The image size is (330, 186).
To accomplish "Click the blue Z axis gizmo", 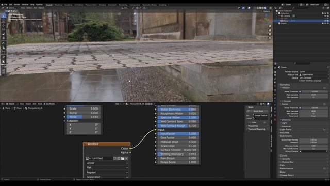I will click(x=267, y=16).
